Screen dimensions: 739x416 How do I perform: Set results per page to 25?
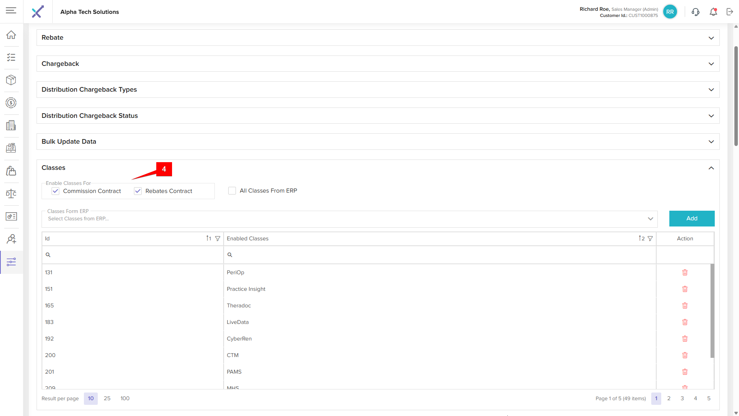tap(107, 398)
